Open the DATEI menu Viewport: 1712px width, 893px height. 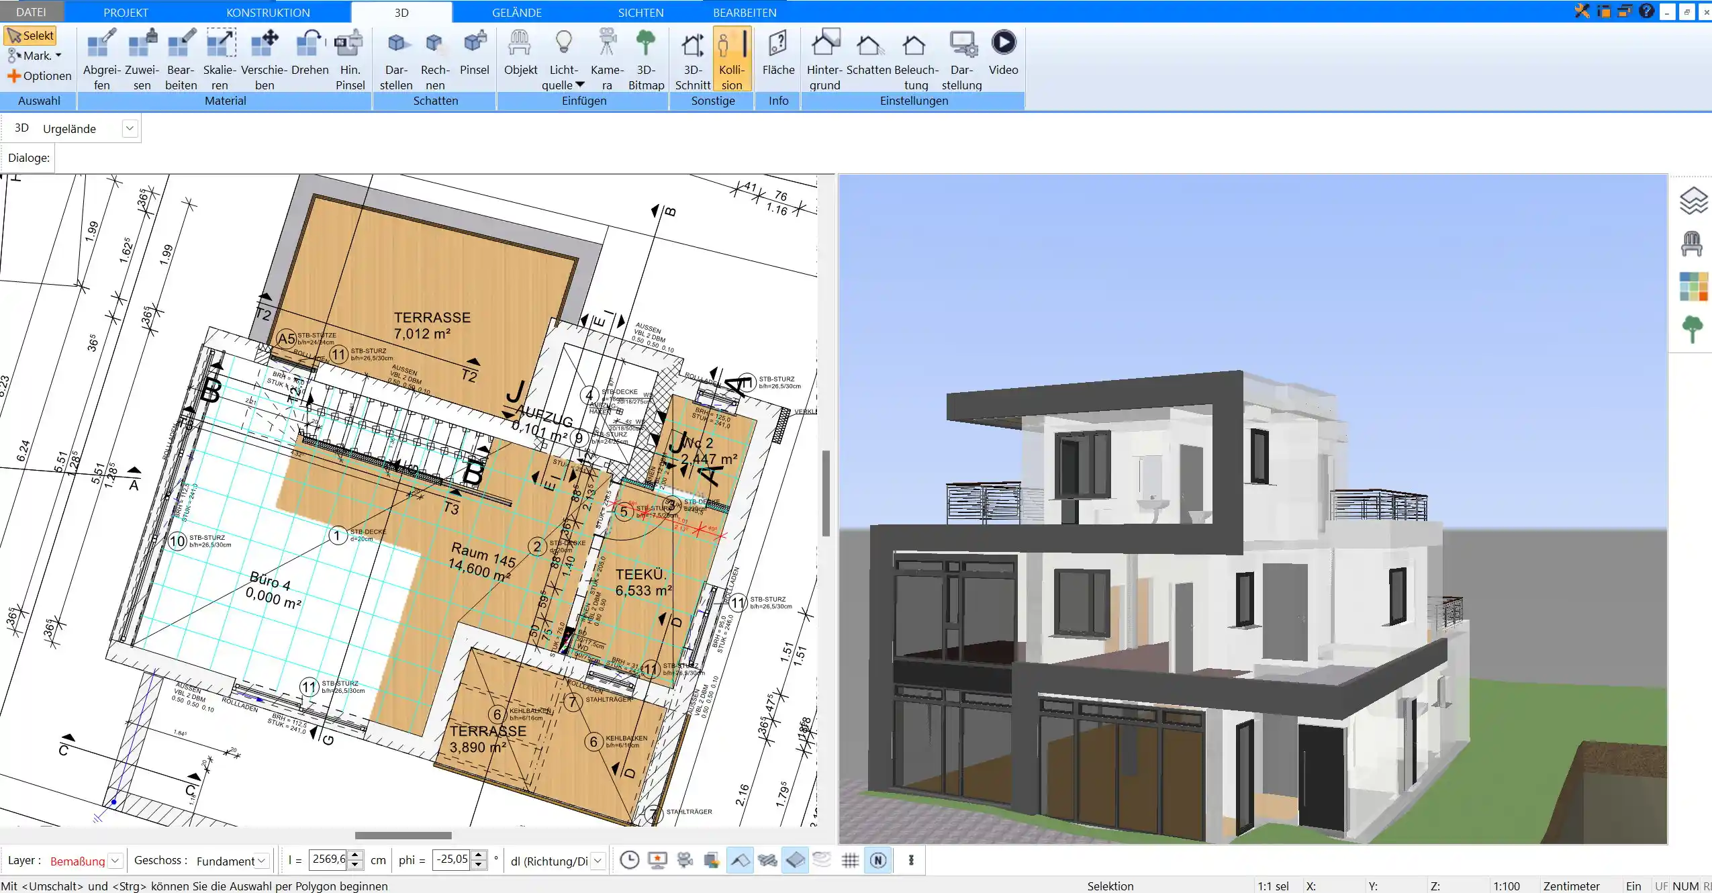(x=32, y=11)
